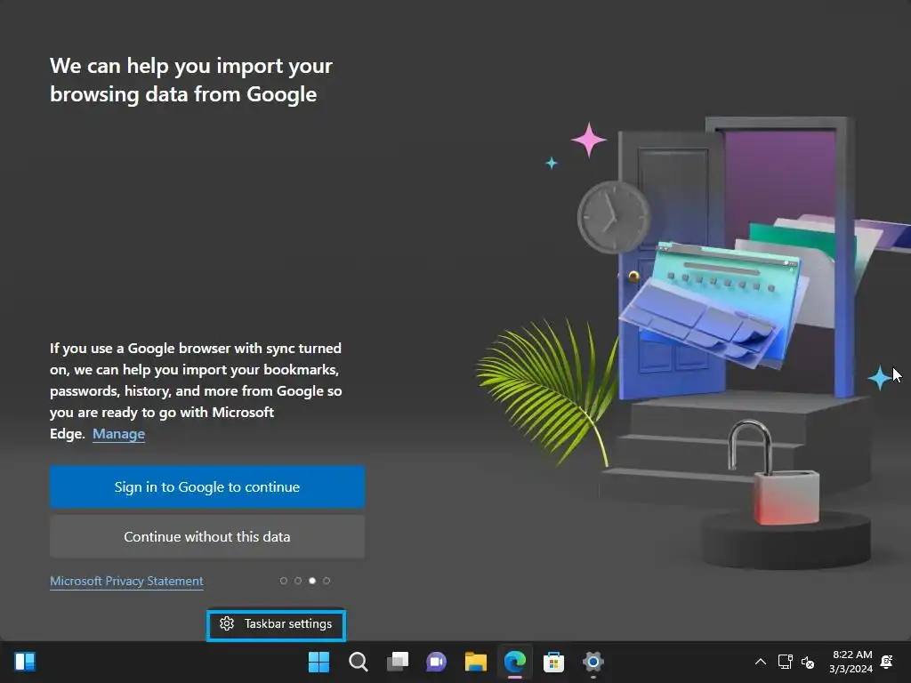Launch the Chat (Teams) taskbar icon

pos(436,662)
